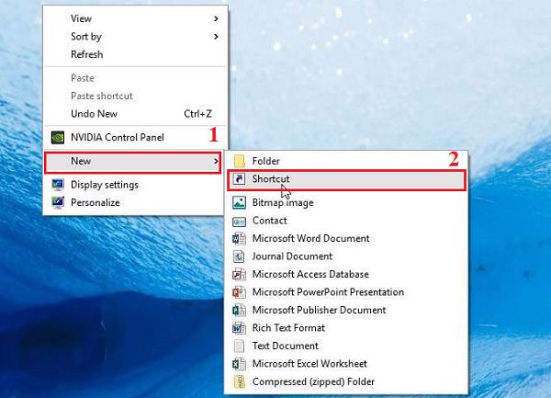Image resolution: width=551 pixels, height=398 pixels.
Task: Choose Personalize from the context menu
Action: pyautogui.click(x=135, y=202)
